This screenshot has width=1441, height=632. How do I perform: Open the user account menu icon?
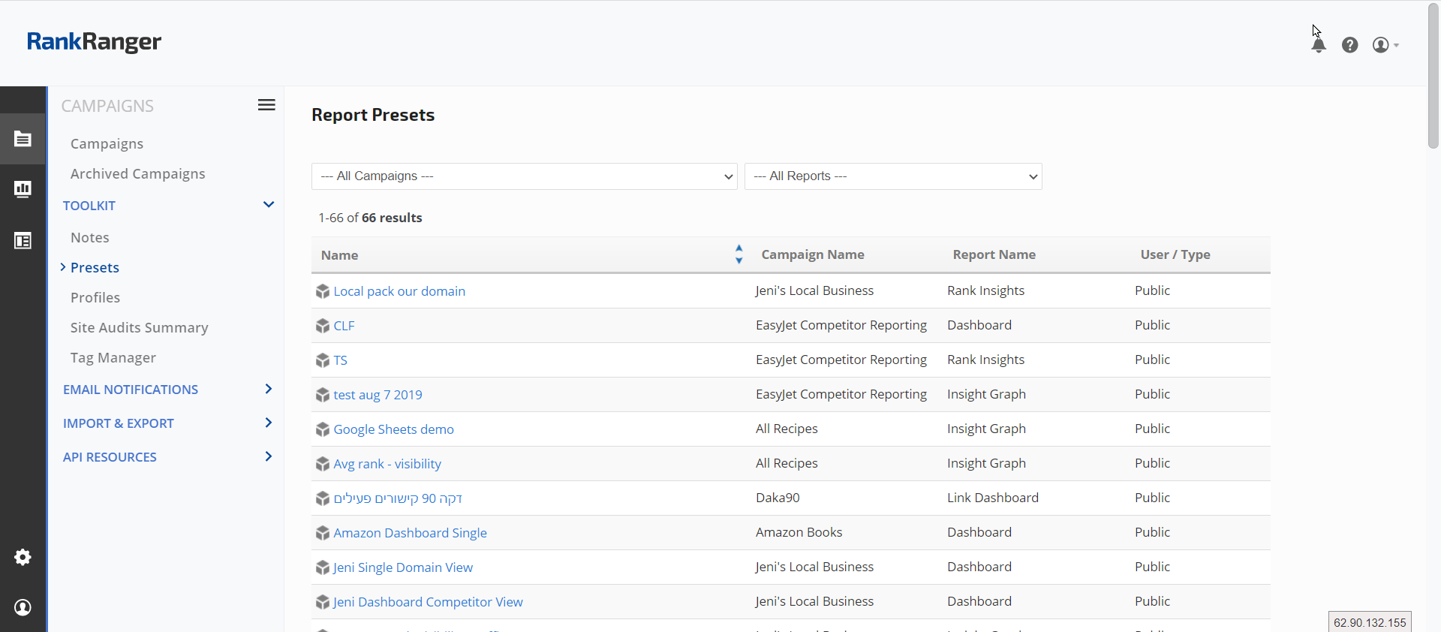click(x=1381, y=45)
